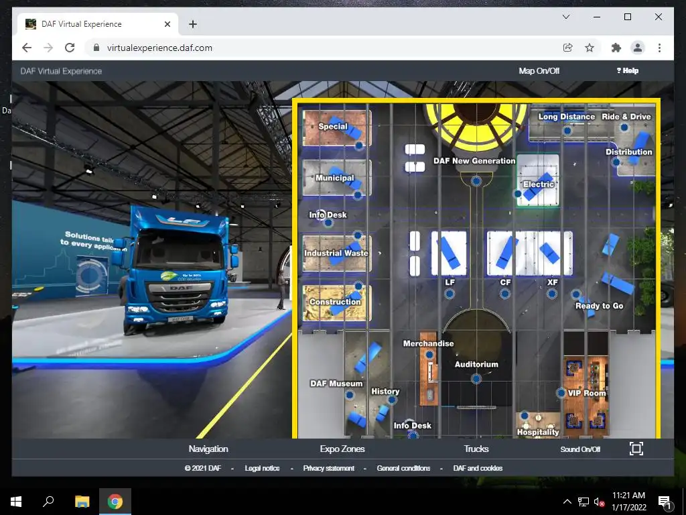
Task: Click the DAF New Generation map marker
Action: coord(476,181)
